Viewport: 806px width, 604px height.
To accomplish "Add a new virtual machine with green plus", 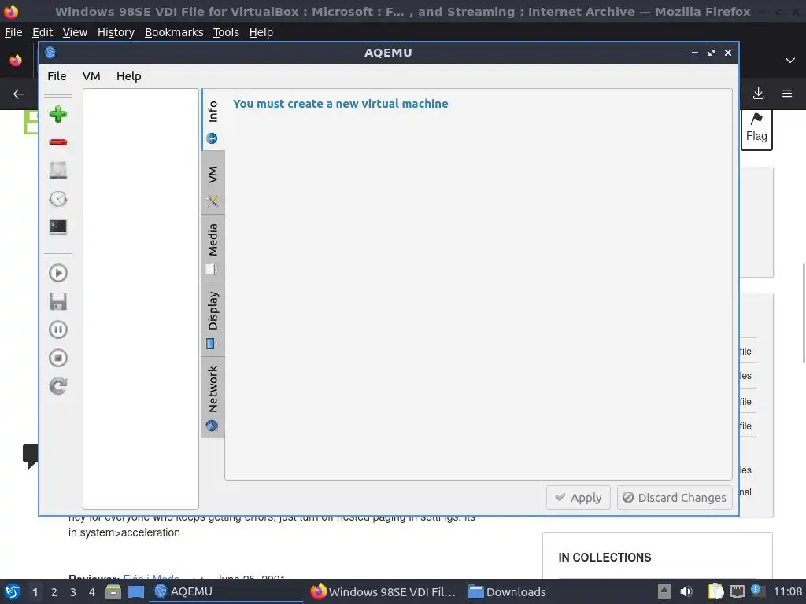I will click(x=58, y=114).
